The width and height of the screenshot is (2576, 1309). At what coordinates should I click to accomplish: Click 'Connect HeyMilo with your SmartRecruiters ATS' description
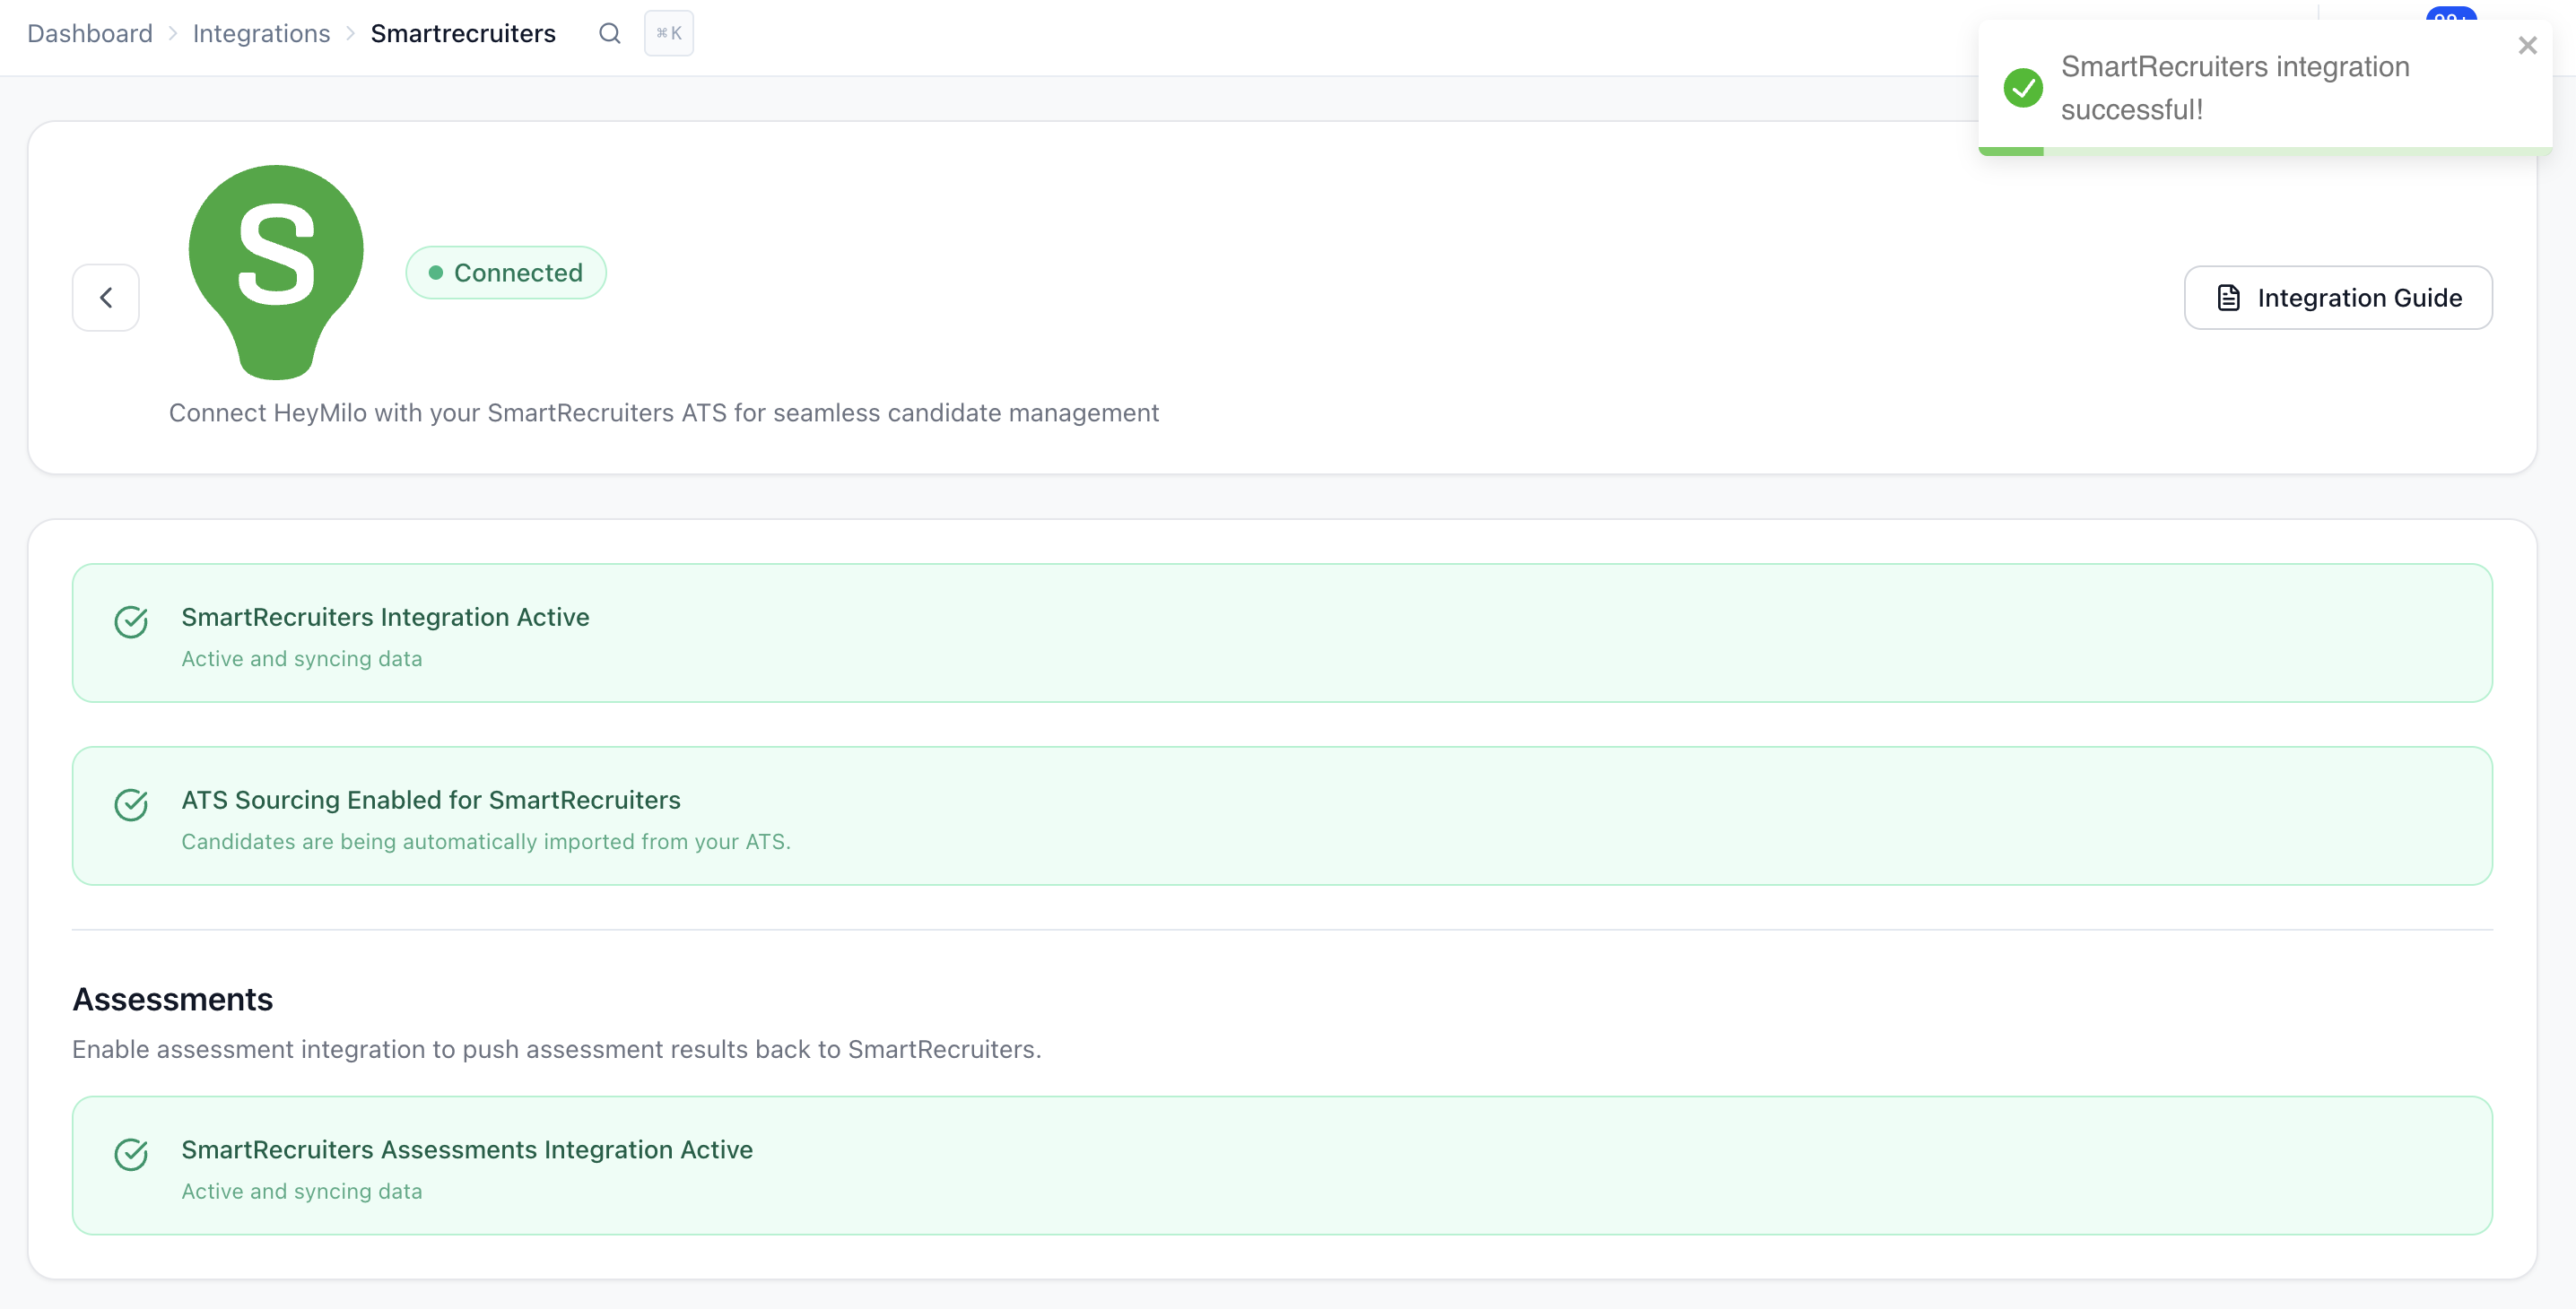pos(664,412)
